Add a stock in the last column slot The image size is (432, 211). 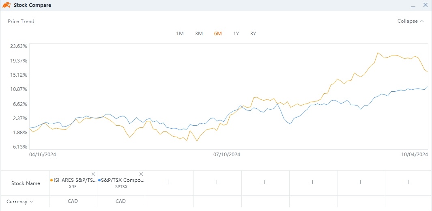coord(408,182)
